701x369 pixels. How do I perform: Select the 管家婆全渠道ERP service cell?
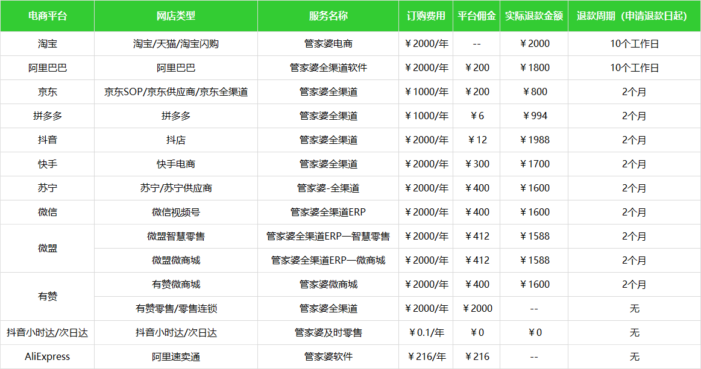coord(328,212)
